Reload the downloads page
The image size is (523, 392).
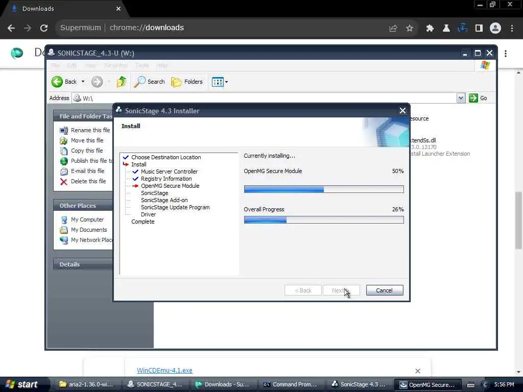44,28
